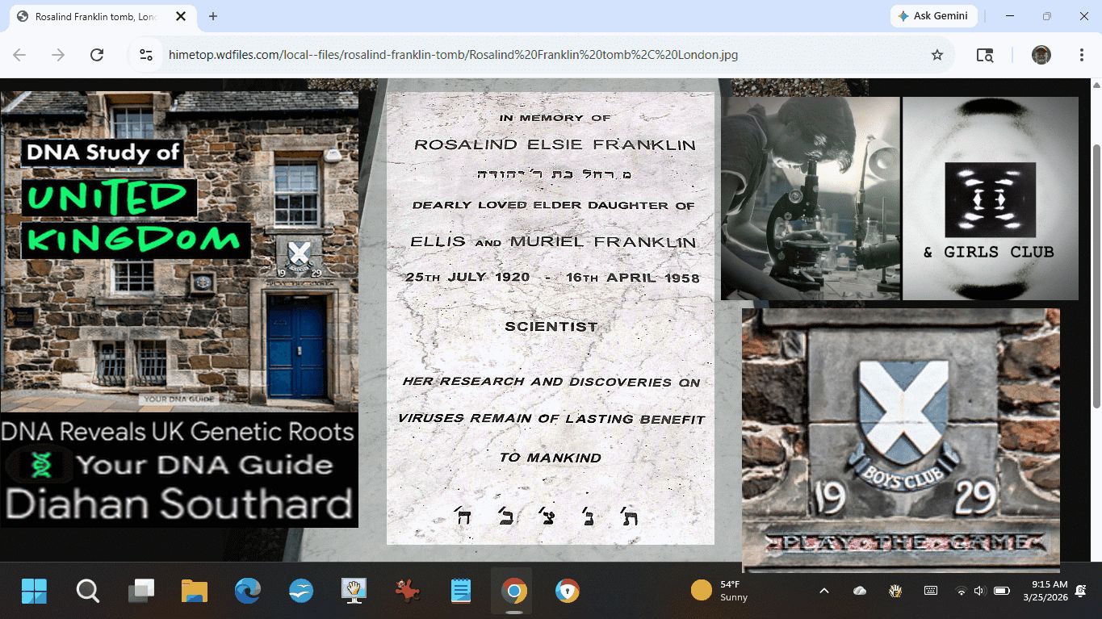This screenshot has width=1102, height=619.
Task: Reload the page with the refresh button
Action: pyautogui.click(x=97, y=55)
